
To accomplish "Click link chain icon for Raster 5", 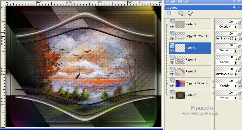I will tap(240, 46).
